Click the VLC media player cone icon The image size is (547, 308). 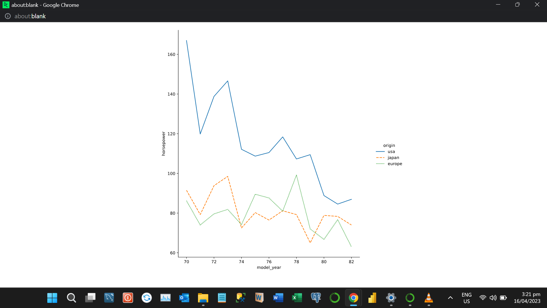[x=428, y=298]
